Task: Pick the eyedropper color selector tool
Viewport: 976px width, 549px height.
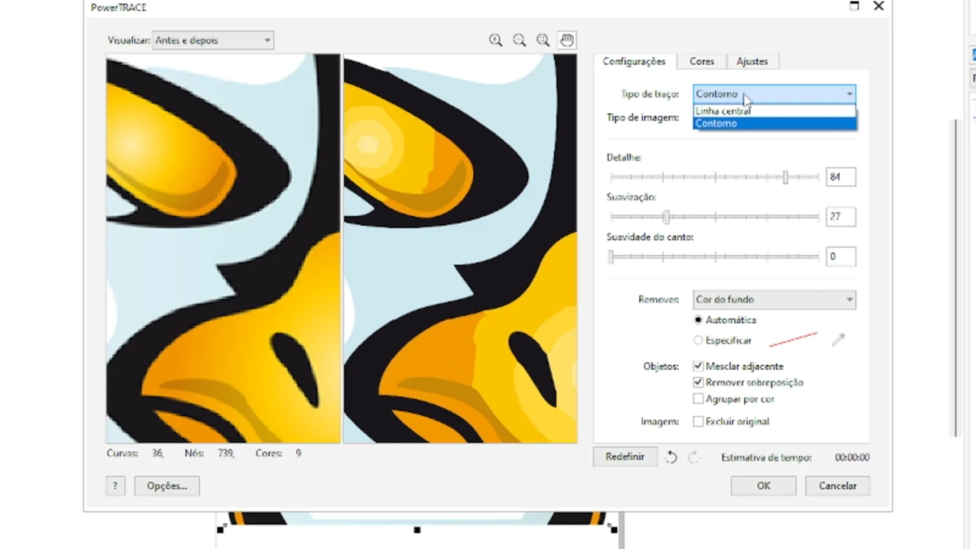Action: (838, 340)
